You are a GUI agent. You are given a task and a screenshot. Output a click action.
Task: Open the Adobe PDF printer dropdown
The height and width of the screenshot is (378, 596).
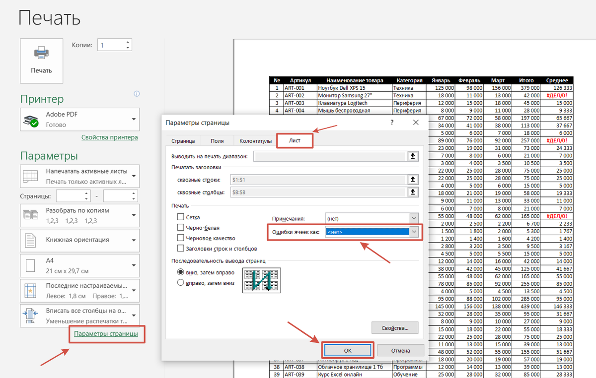[80, 120]
